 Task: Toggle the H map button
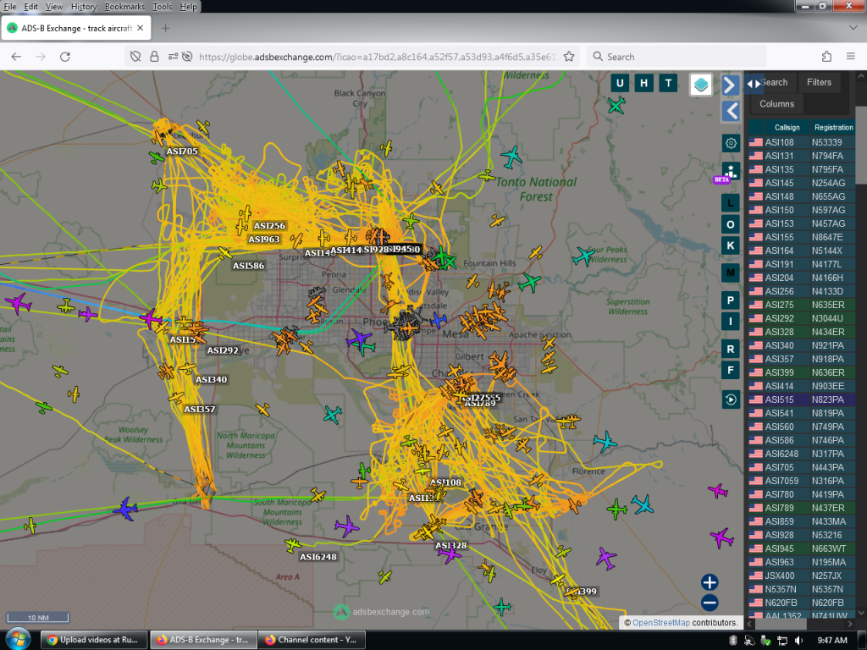(643, 84)
